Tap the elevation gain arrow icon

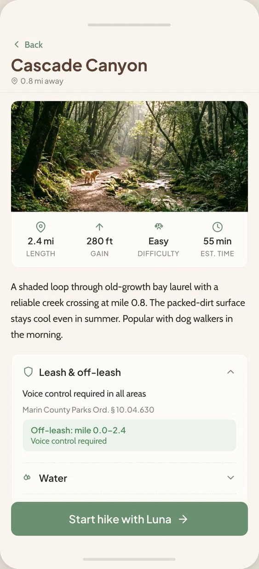point(99,227)
